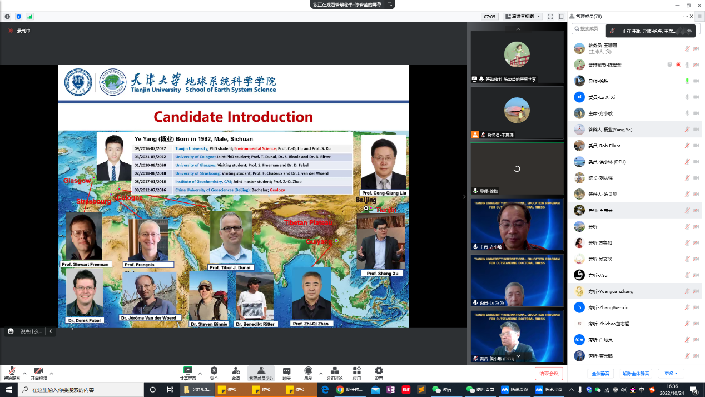Click the red 结束会议 end meeting button
The height and width of the screenshot is (397, 705).
click(x=549, y=374)
